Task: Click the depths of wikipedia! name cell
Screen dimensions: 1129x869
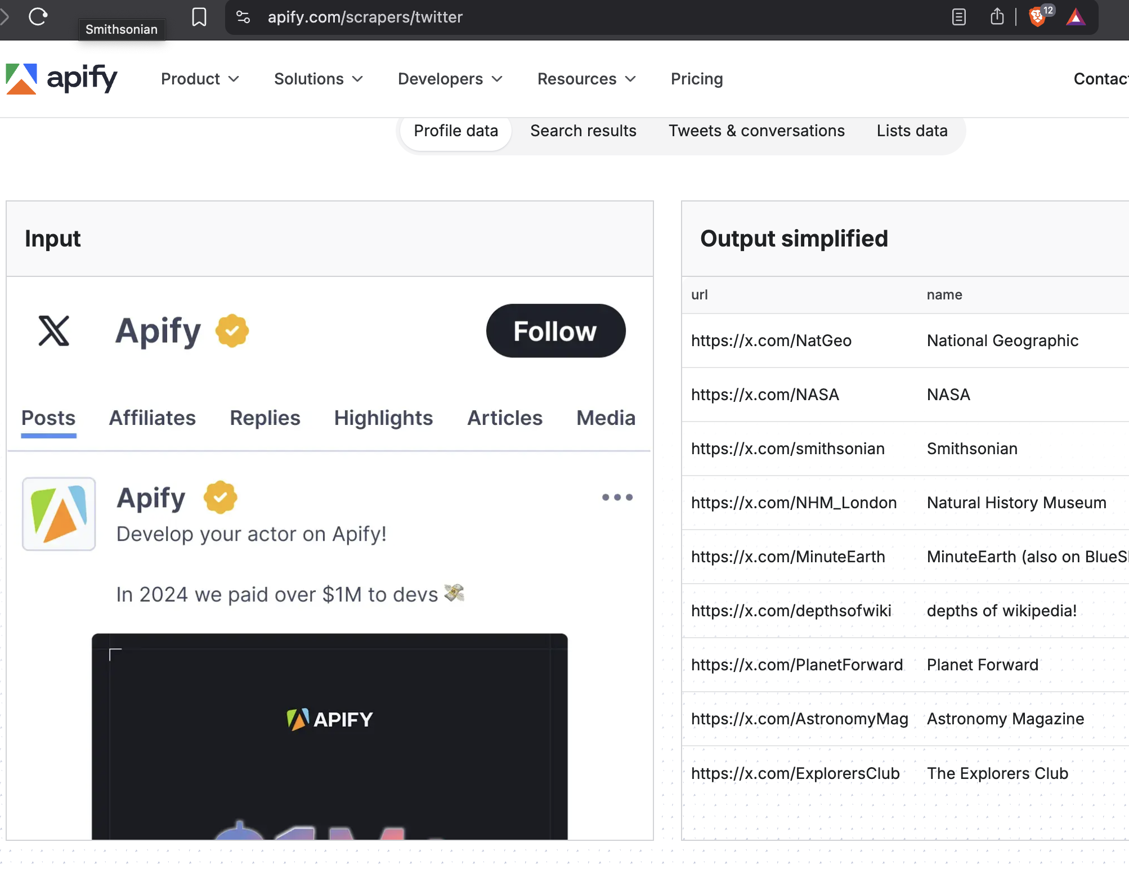Action: point(1002,611)
